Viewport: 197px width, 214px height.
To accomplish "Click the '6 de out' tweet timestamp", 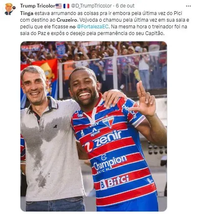I will pos(125,6).
